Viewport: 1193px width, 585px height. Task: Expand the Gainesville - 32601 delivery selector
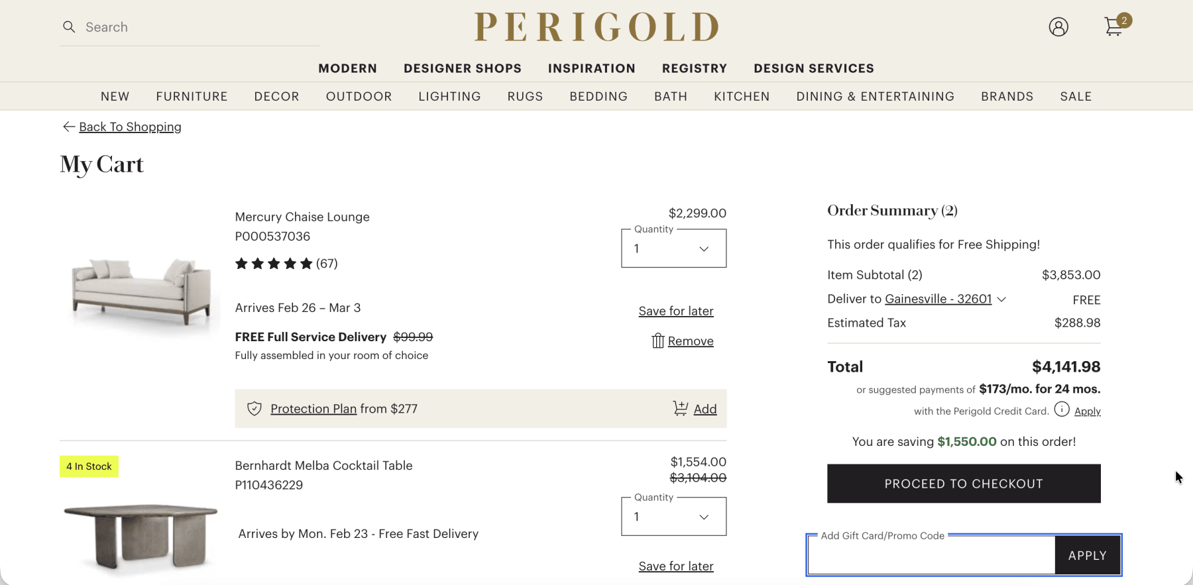pyautogui.click(x=1002, y=299)
